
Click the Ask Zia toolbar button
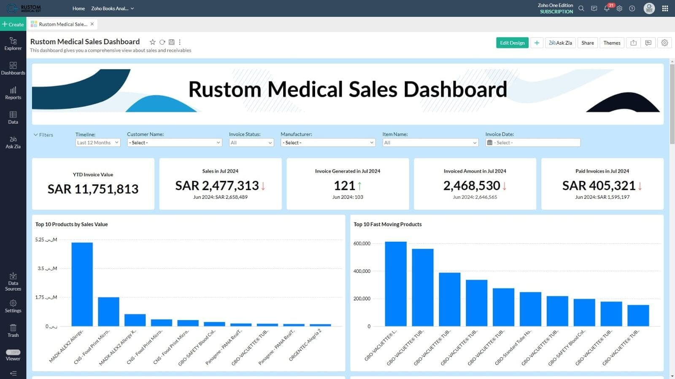click(x=560, y=43)
